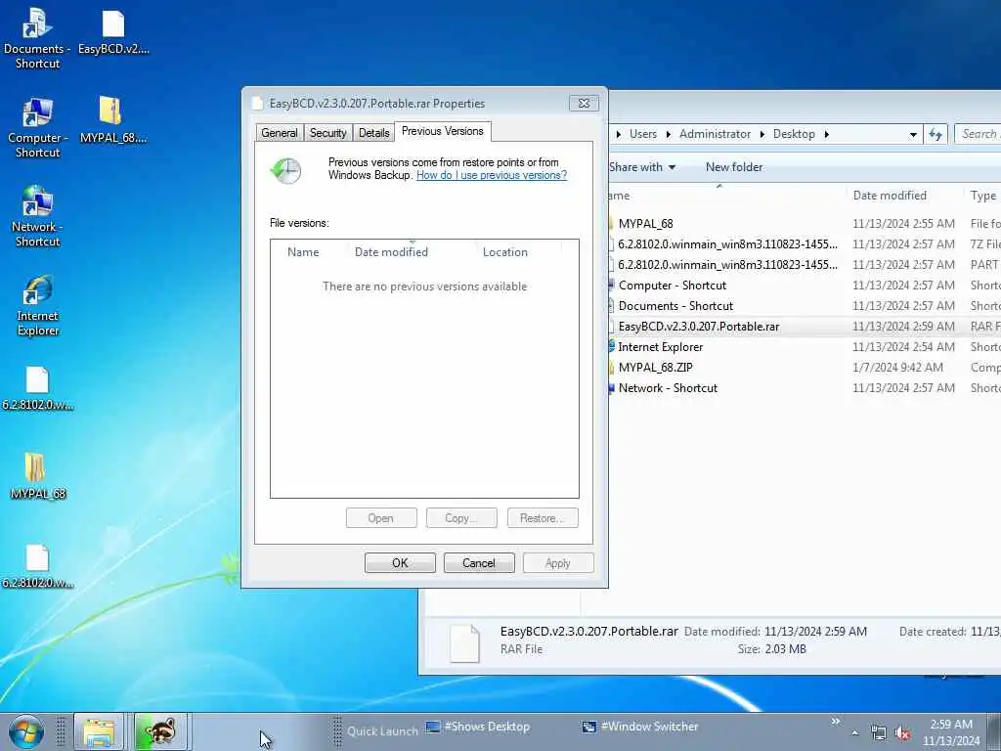
Task: Click the network tray icon
Action: pos(879,733)
